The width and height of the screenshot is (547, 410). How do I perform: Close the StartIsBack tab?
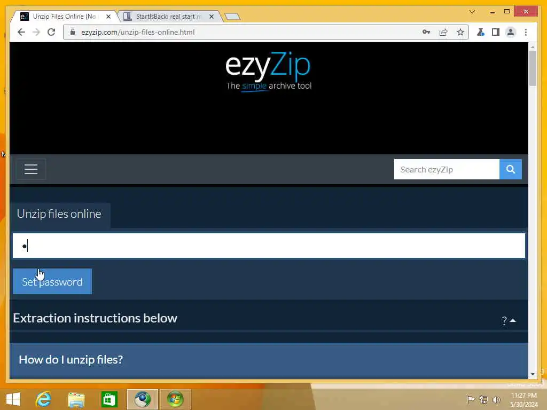pos(212,17)
